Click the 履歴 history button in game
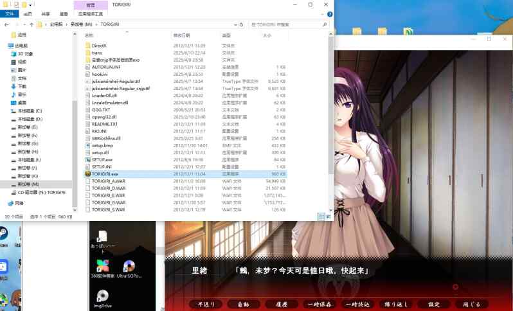 tap(282, 304)
